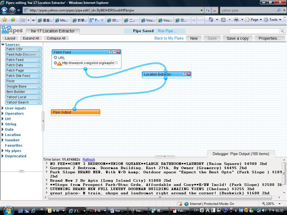Open the Debugger Pipe Output tab
This screenshot has width=287, height=215.
[x=241, y=154]
